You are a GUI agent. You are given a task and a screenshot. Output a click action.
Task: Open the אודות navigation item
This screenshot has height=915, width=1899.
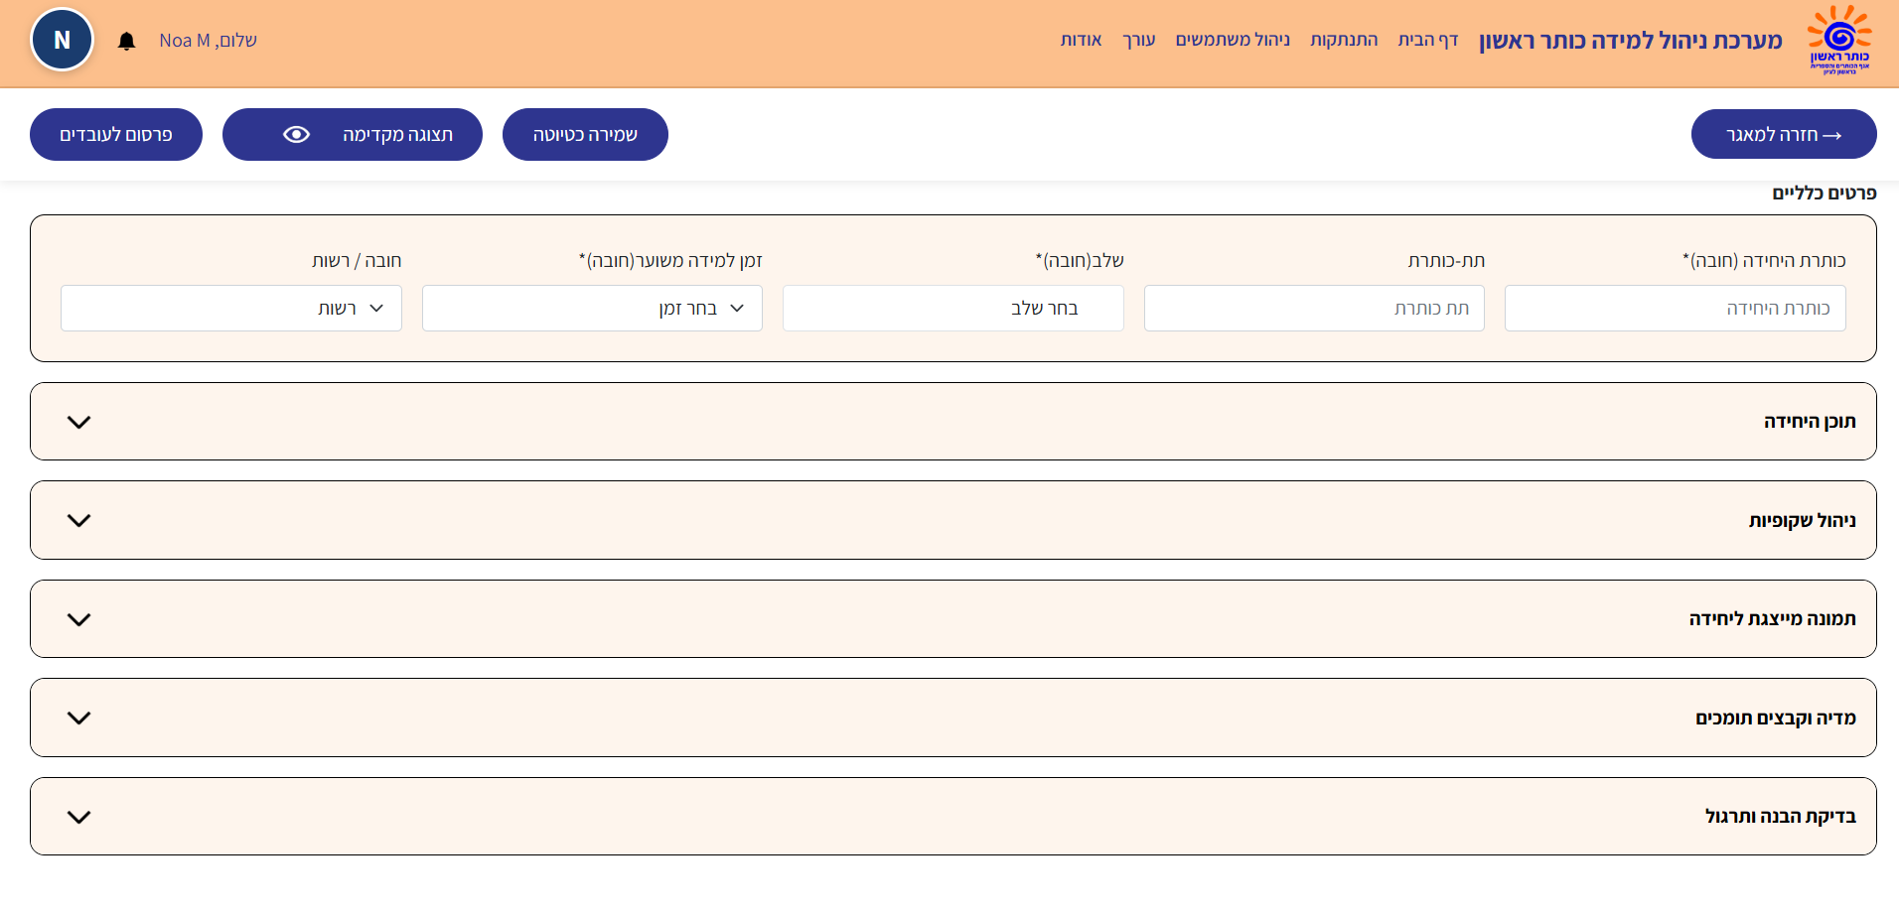coord(1081,40)
